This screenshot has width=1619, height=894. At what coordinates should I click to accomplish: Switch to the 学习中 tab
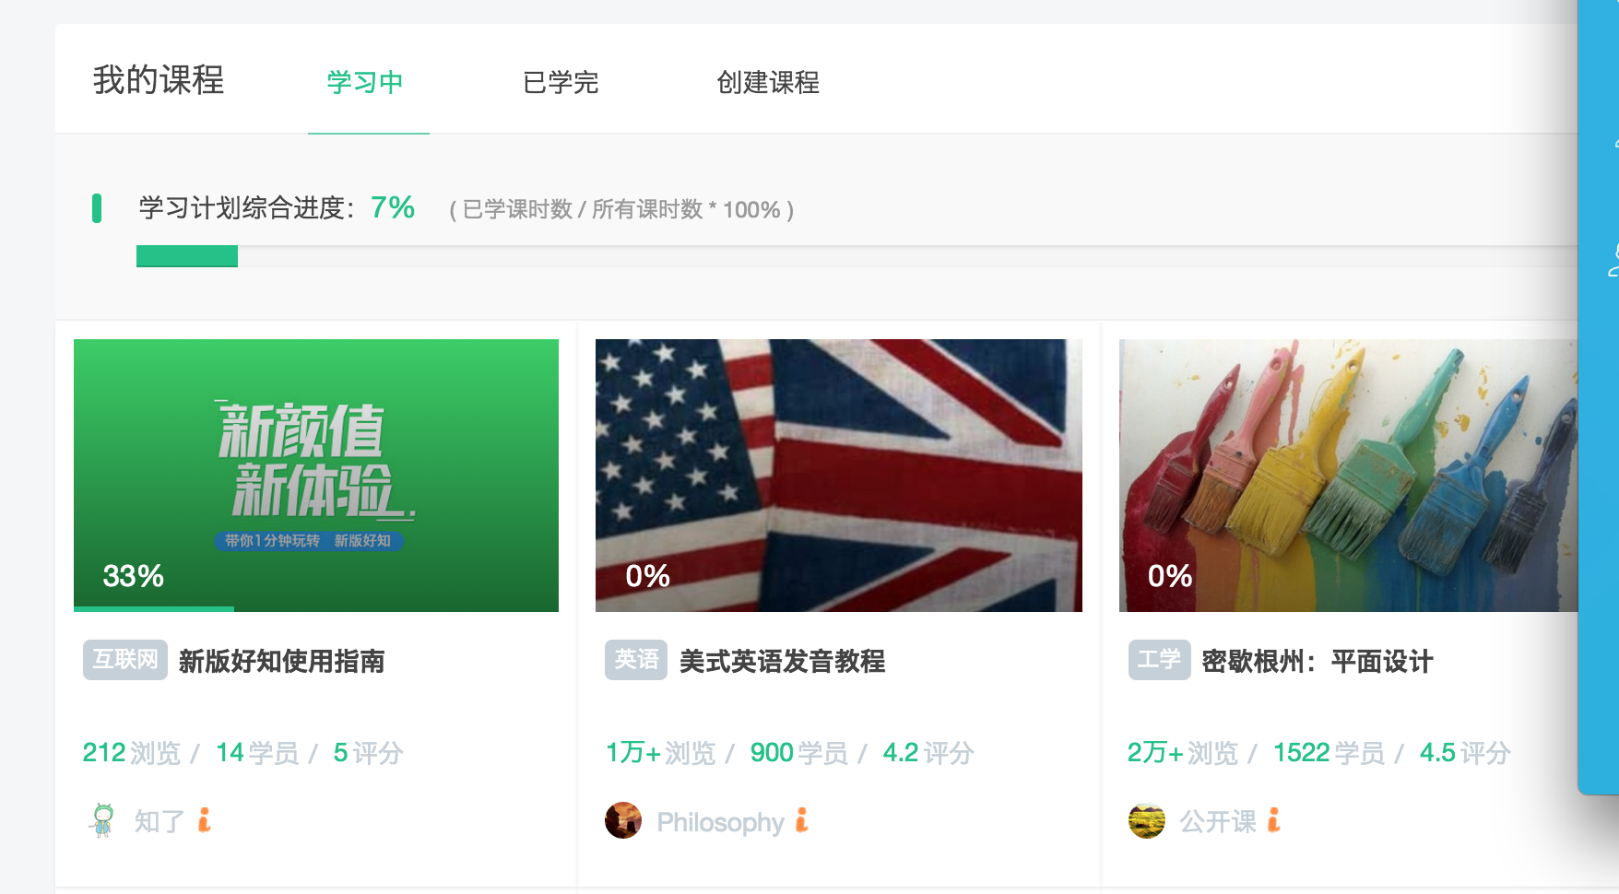pos(366,82)
